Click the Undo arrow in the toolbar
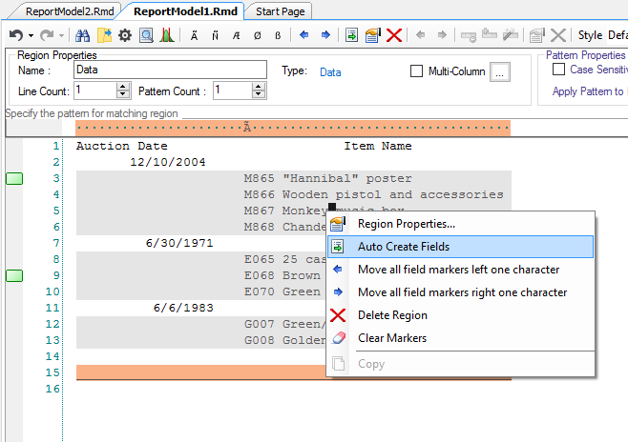 point(15,35)
